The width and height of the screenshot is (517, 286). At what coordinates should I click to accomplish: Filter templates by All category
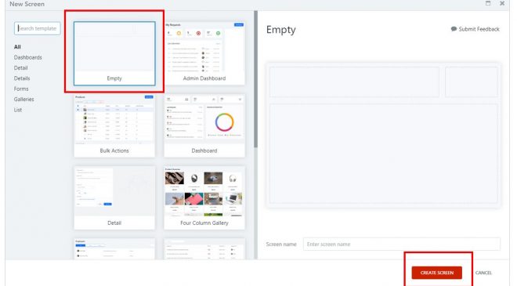coord(17,47)
